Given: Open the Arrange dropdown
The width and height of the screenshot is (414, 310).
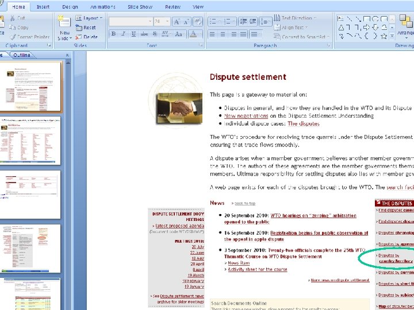Looking at the screenshot, I should coord(405,26).
